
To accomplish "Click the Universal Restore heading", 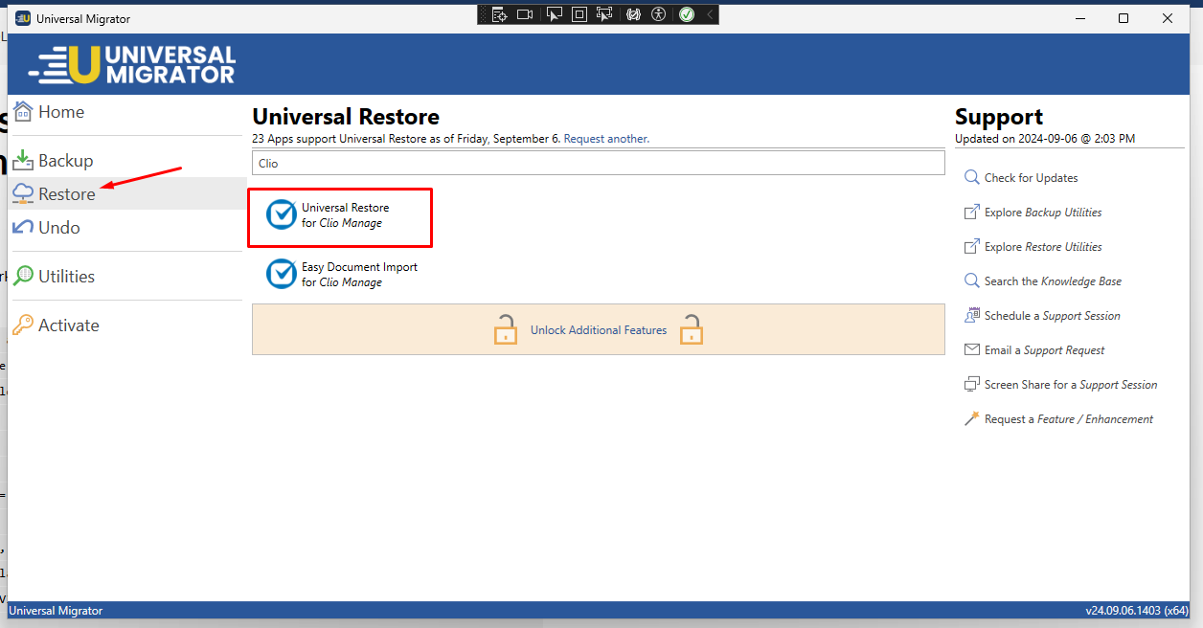I will 346,117.
